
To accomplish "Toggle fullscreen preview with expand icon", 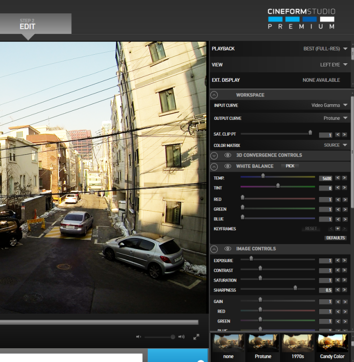I will (x=196, y=337).
